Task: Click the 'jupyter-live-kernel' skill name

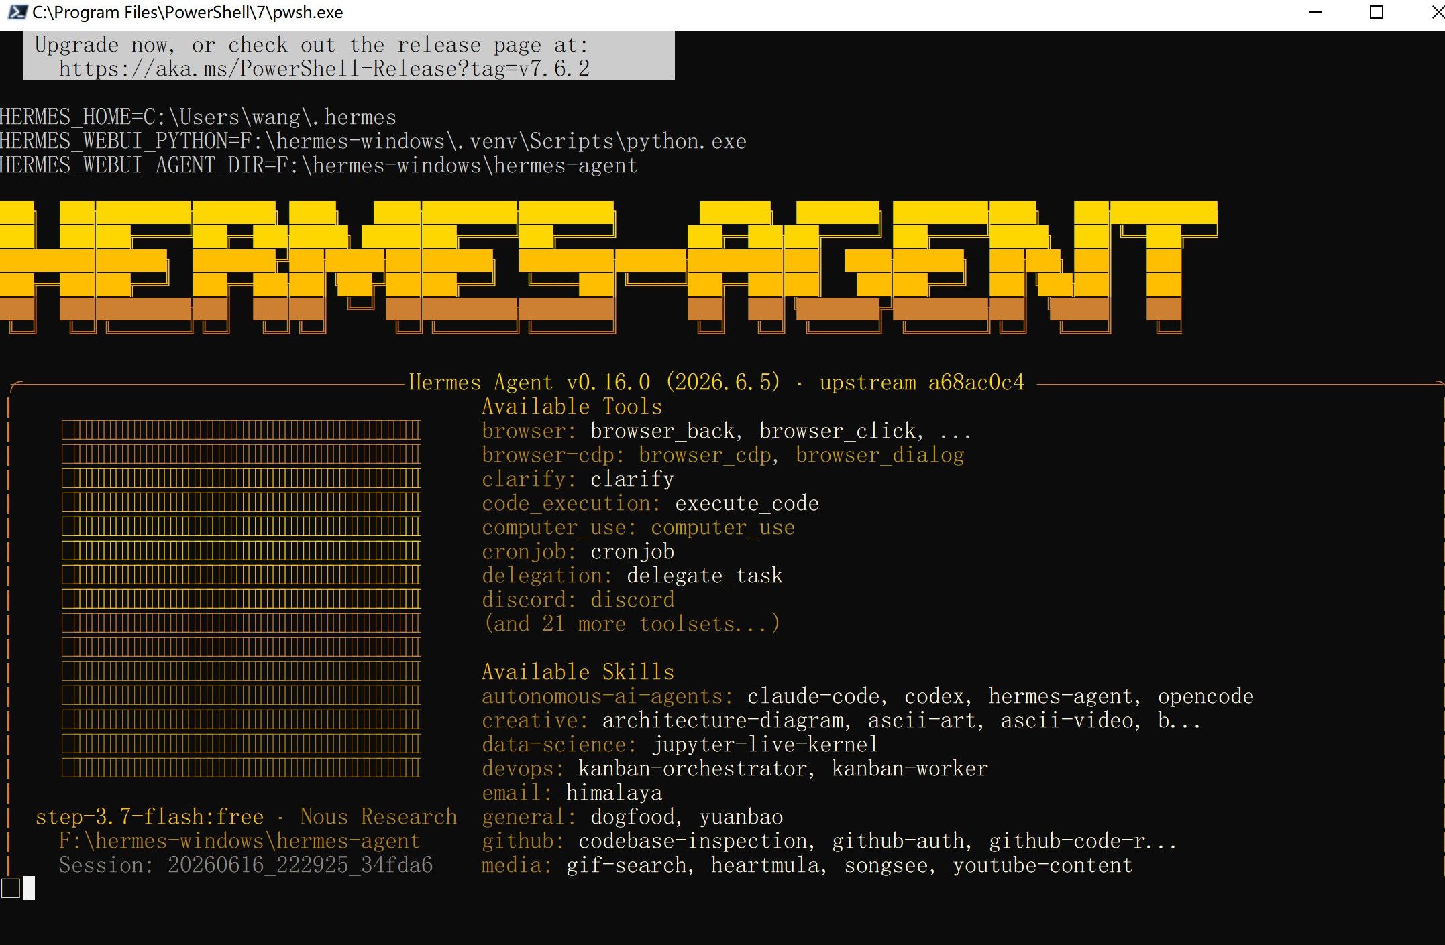Action: [x=765, y=745]
